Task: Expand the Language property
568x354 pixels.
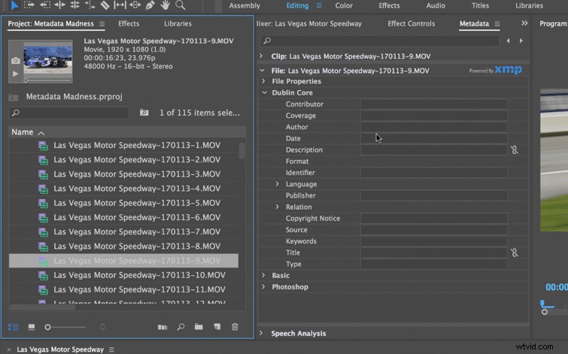Action: point(277,184)
